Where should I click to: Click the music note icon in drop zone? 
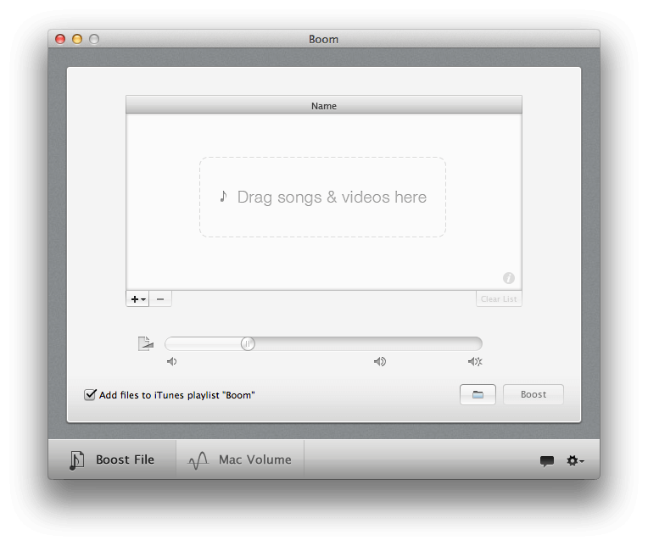(223, 196)
